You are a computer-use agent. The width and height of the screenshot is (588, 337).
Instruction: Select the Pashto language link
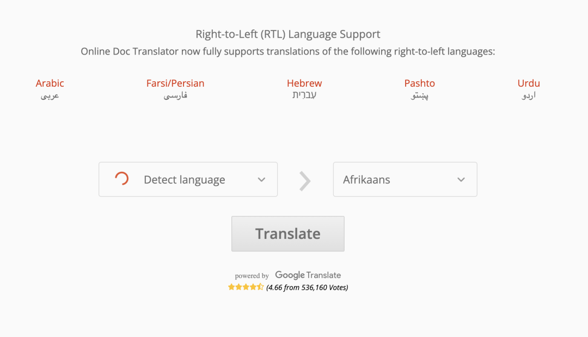419,83
